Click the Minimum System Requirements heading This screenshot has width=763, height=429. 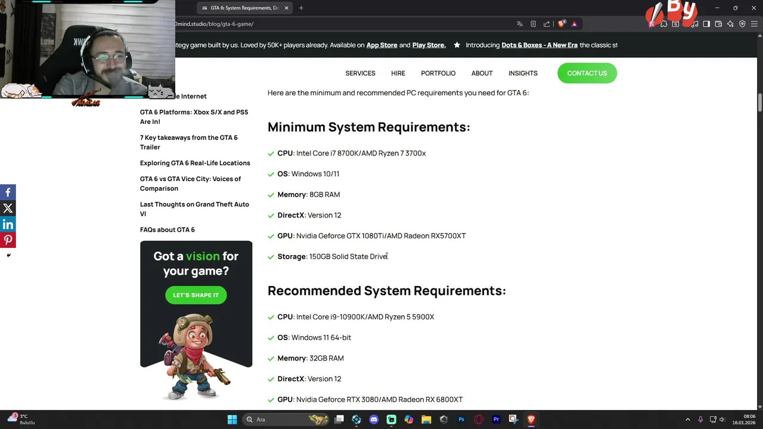(368, 127)
